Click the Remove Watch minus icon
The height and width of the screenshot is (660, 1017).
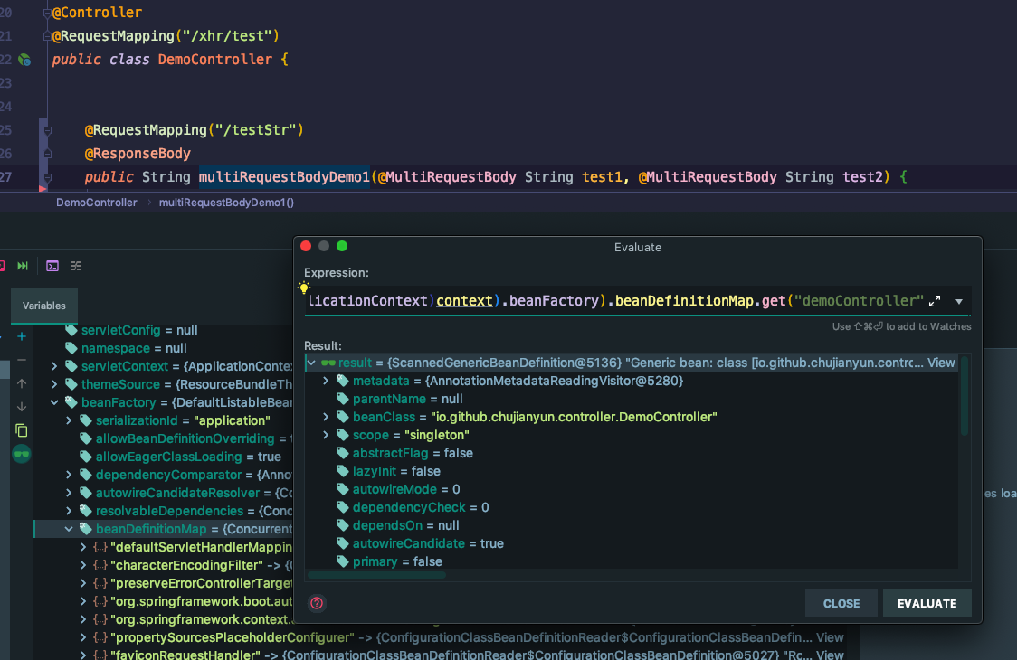click(22, 360)
